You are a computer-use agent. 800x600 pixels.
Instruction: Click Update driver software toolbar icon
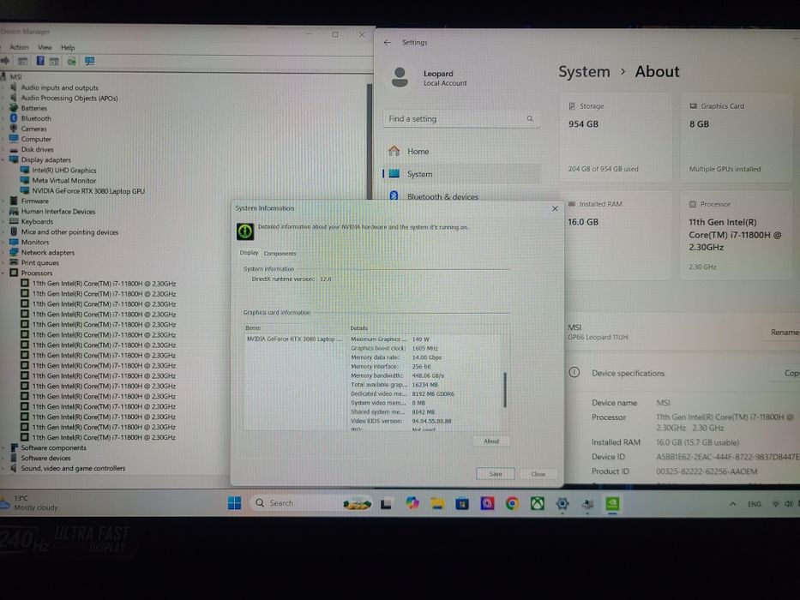(71, 61)
